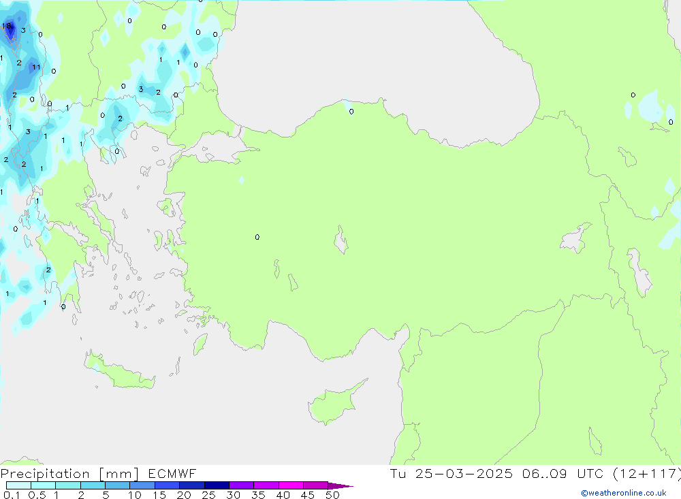Pick the 15–20 mm legend color segment

168,485
